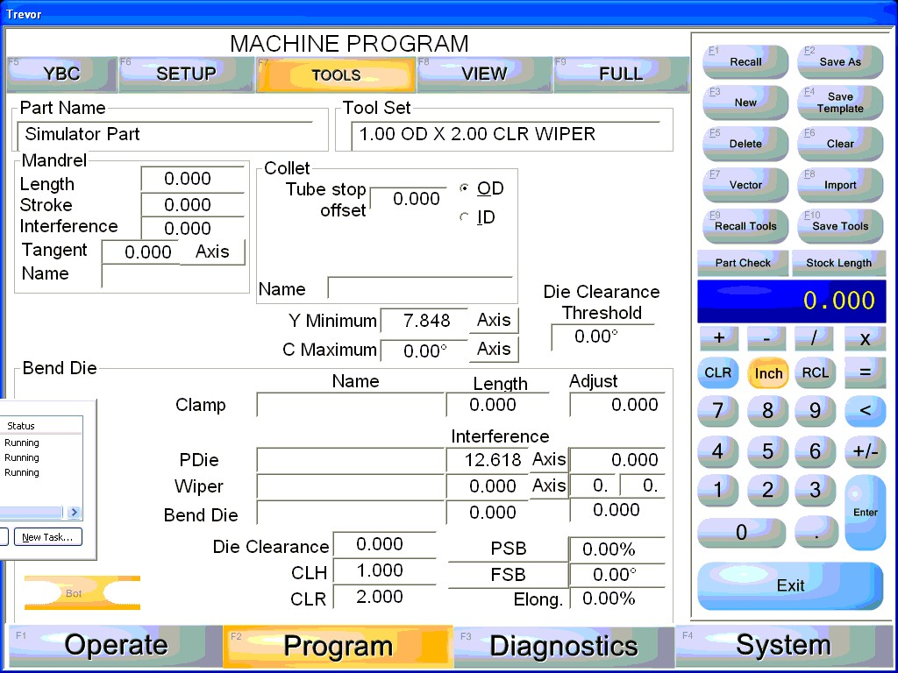Click the Axis button beside C Maximum
The height and width of the screenshot is (673, 898).
pos(494,349)
